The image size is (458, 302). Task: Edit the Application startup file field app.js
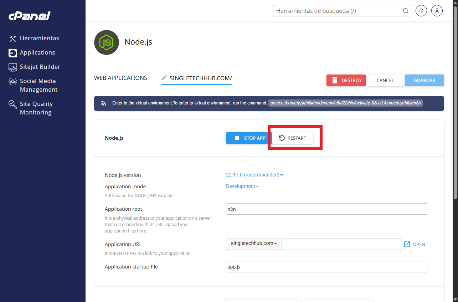click(326, 267)
